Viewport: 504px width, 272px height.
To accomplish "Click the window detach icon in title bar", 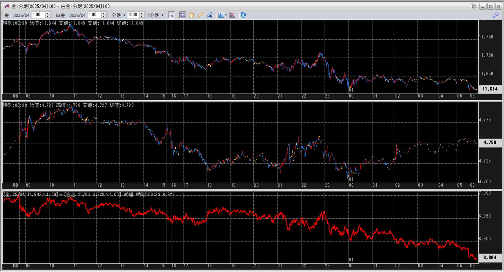I will coord(473,6).
